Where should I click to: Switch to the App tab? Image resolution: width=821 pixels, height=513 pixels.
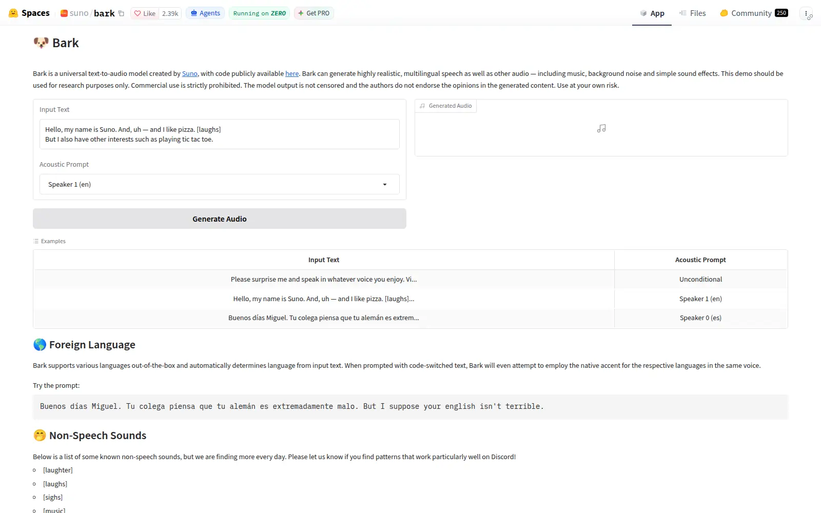[x=652, y=13]
